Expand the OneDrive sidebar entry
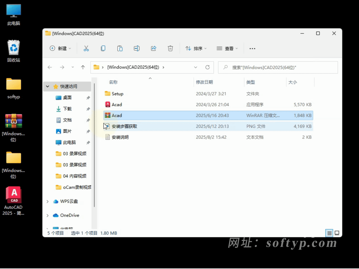 [47, 215]
